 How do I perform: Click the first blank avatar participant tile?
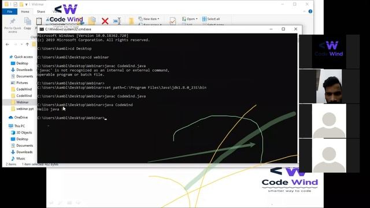329,121
